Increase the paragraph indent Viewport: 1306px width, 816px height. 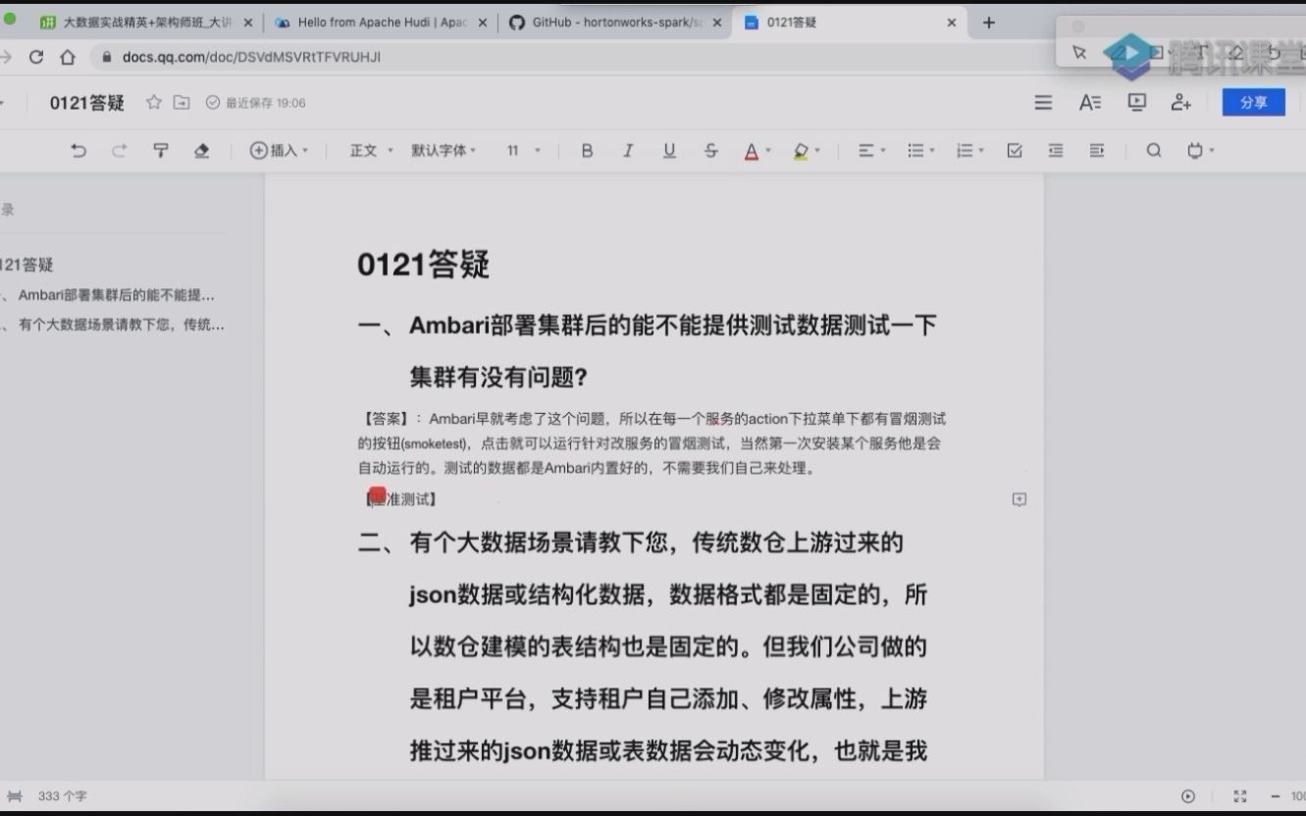(x=1097, y=150)
